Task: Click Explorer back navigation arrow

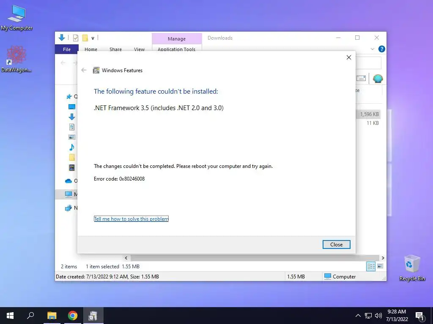Action: coord(63,63)
